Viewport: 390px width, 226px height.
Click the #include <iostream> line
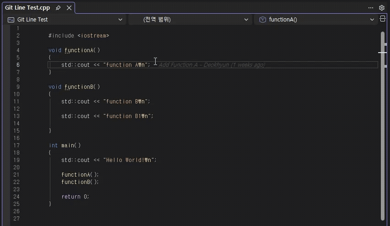(79, 36)
